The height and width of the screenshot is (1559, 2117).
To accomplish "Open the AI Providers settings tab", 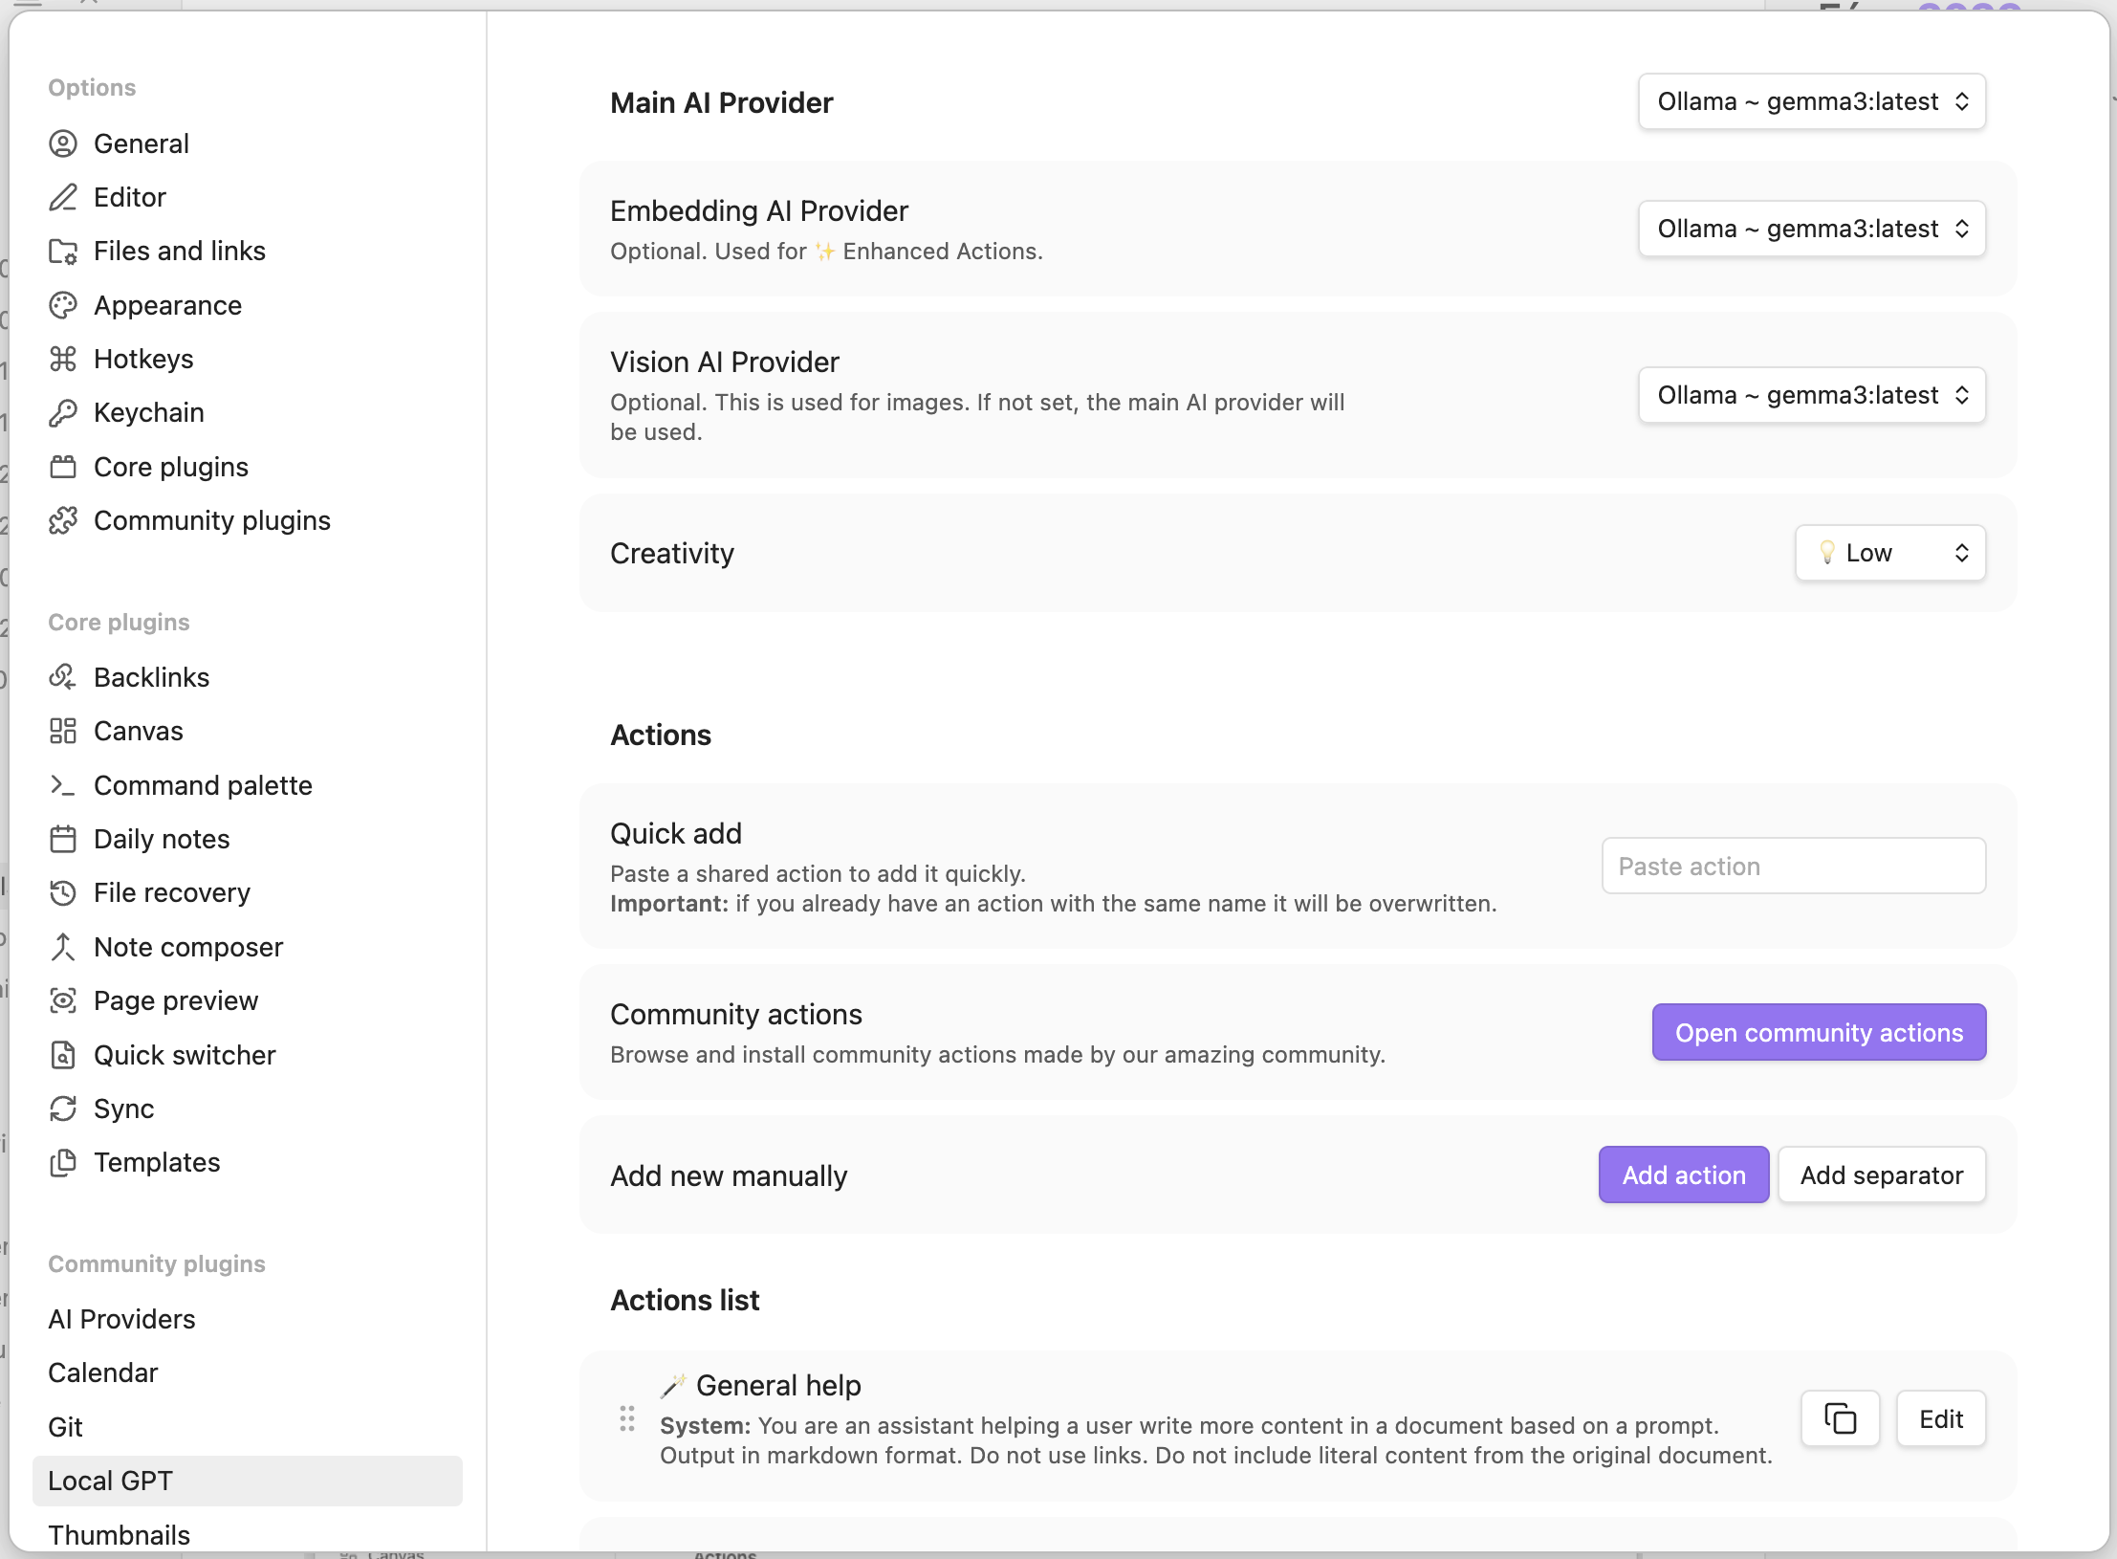I will pyautogui.click(x=121, y=1319).
